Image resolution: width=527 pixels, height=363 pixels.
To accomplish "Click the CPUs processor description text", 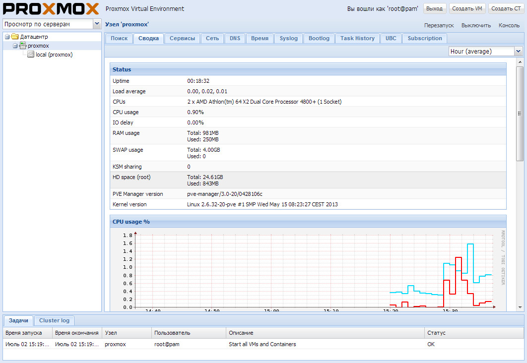I will tap(264, 102).
